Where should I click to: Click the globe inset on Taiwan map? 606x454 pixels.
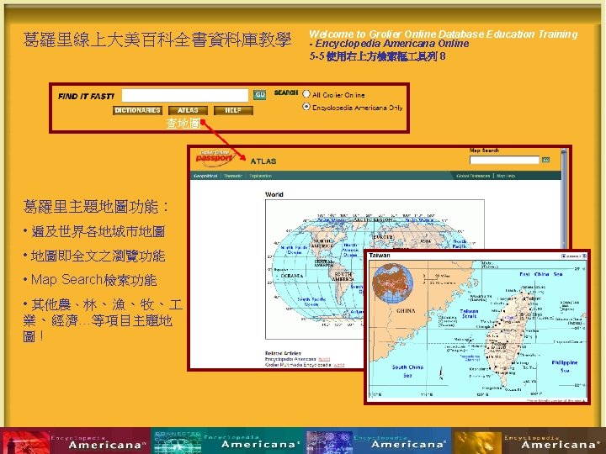(x=392, y=283)
